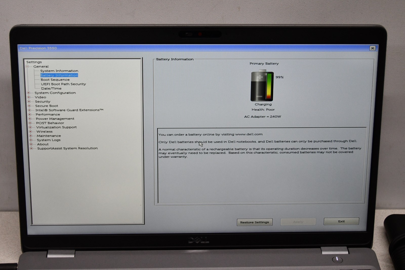Expand Intel Software Guard Extensions node
The height and width of the screenshot is (270, 405).
[x=29, y=110]
